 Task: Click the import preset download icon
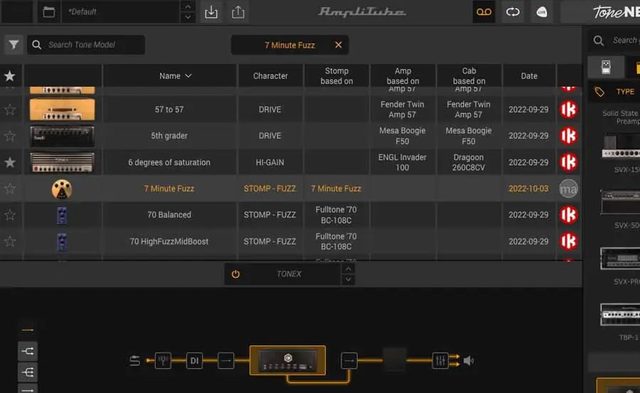click(211, 12)
